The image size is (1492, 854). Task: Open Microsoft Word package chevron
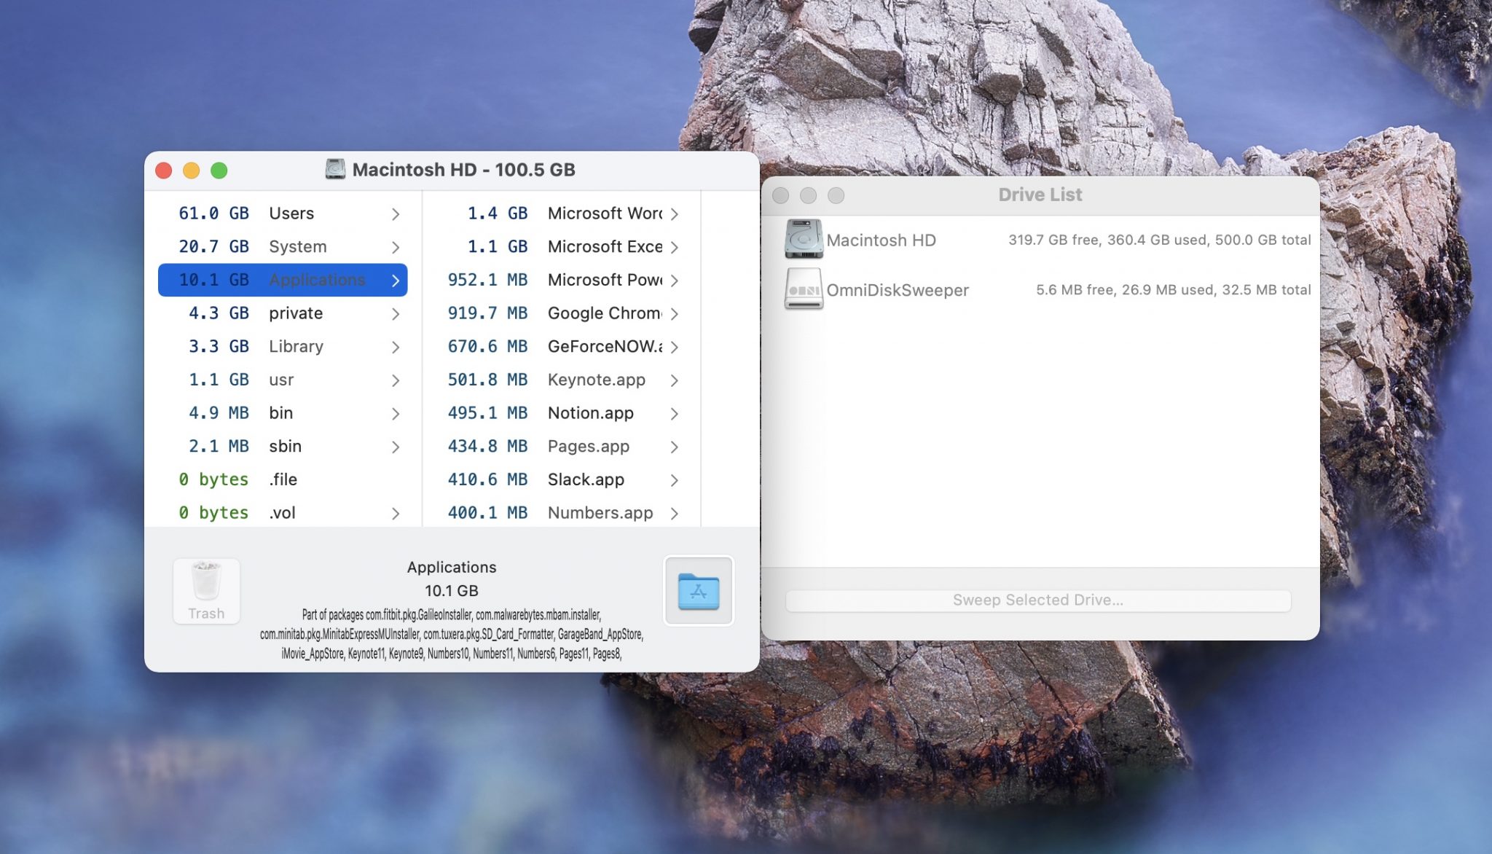pos(675,213)
